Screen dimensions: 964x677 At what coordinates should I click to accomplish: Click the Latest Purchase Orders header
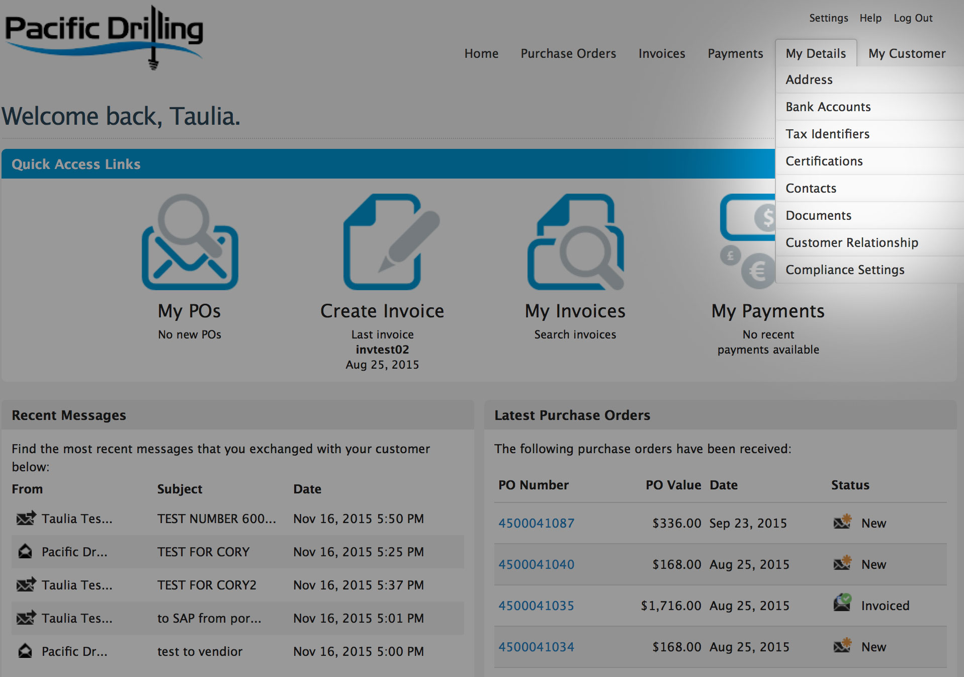click(x=572, y=415)
